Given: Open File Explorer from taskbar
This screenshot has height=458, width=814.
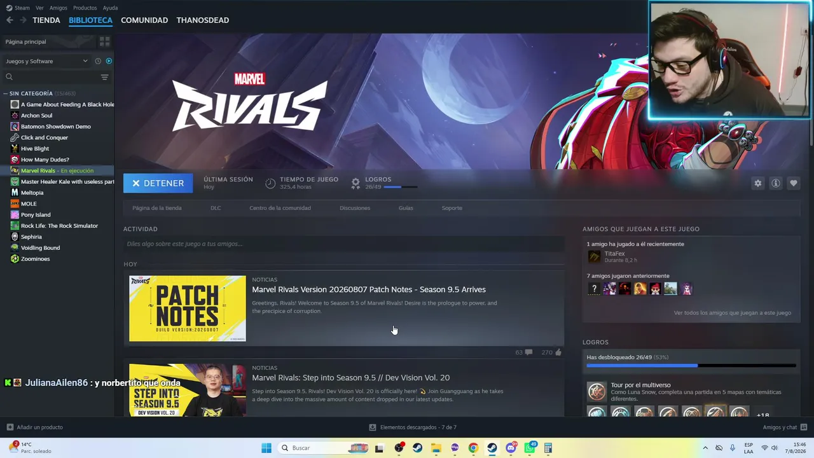Looking at the screenshot, I should [x=436, y=448].
